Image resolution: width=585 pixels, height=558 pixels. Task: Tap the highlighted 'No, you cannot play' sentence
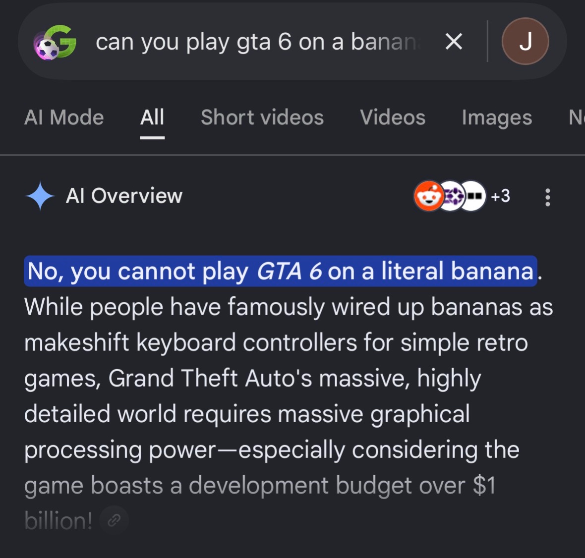(x=281, y=271)
